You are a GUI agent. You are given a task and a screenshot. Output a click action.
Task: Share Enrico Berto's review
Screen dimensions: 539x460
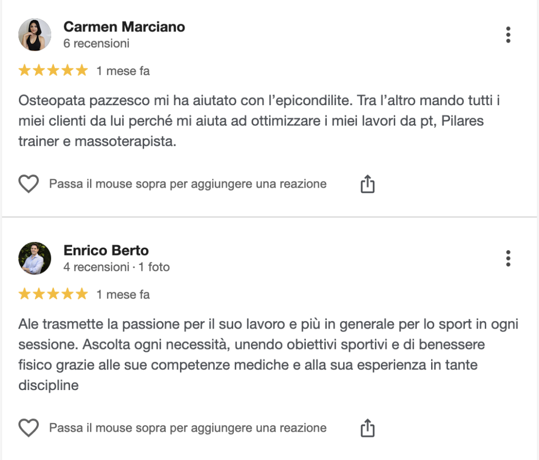coord(367,428)
